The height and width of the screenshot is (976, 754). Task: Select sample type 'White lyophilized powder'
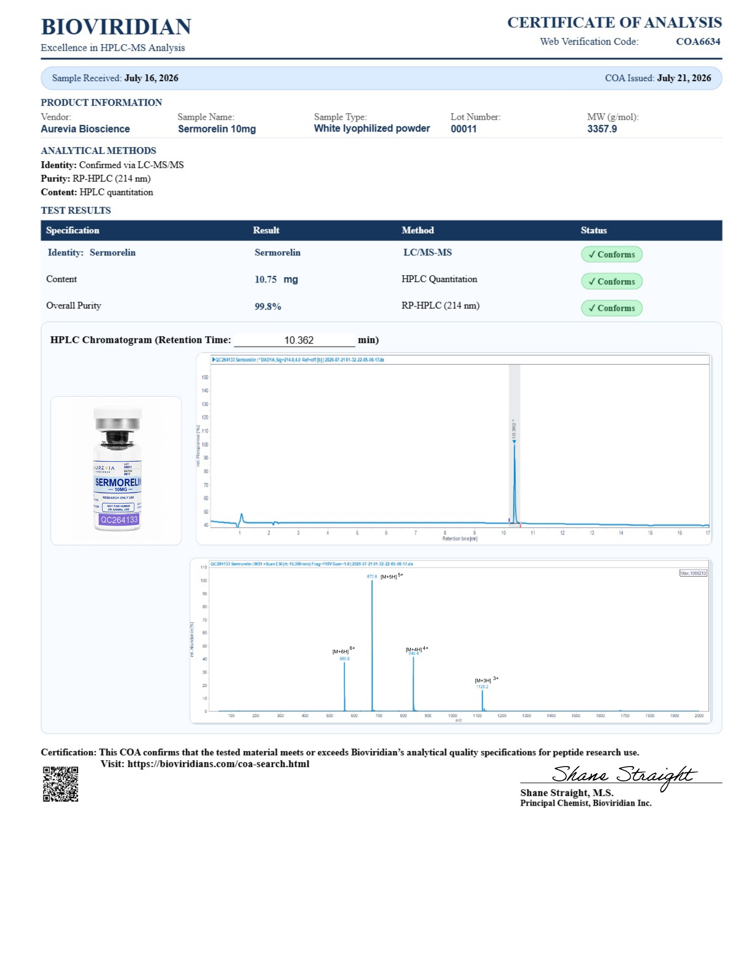click(x=372, y=129)
